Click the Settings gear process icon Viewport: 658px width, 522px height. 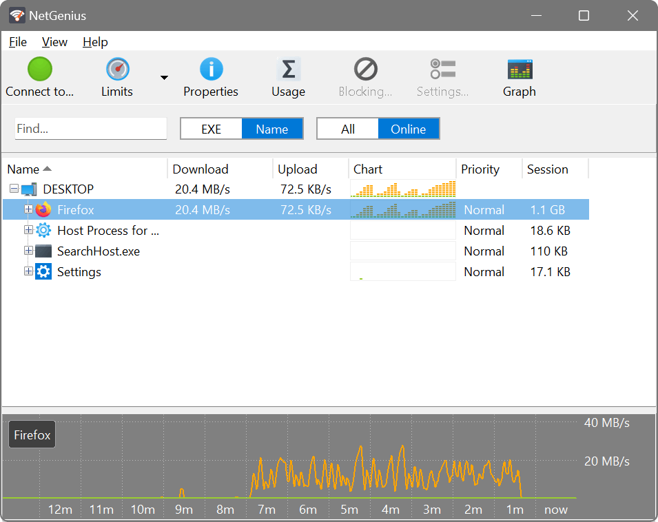(43, 272)
